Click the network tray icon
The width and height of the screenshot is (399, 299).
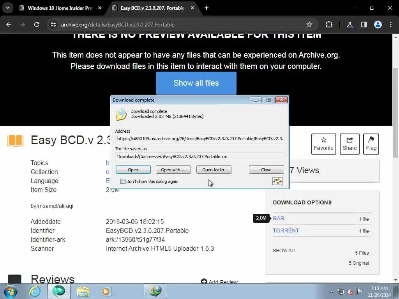click(x=341, y=292)
